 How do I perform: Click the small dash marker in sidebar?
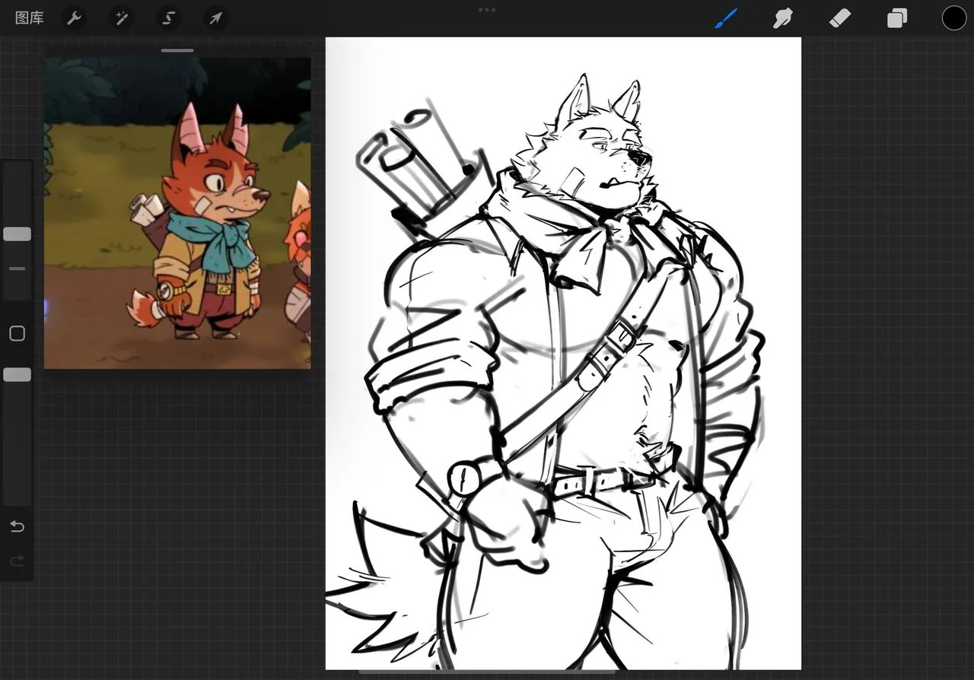click(17, 269)
